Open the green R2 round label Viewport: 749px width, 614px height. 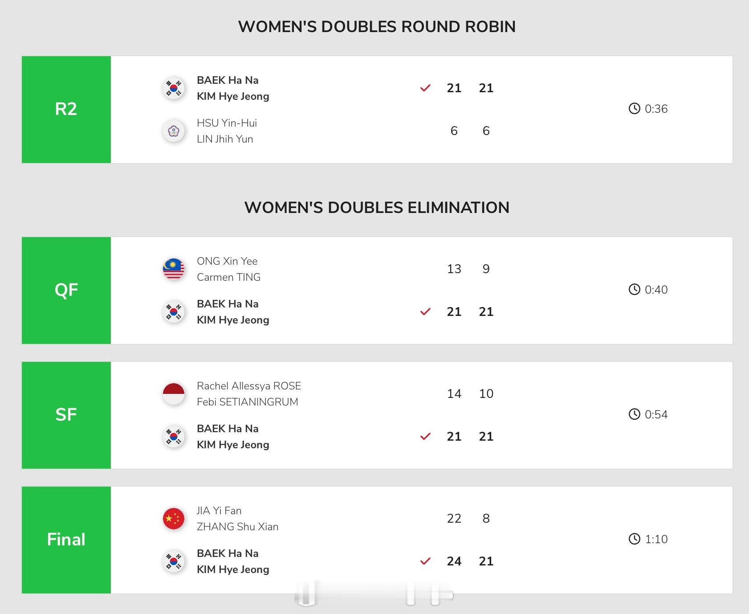click(x=66, y=109)
